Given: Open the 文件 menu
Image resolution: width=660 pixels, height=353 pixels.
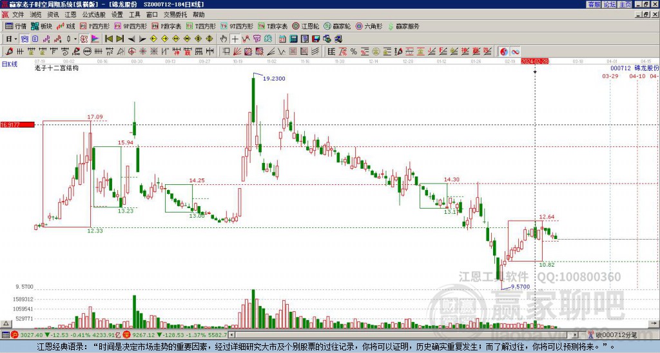Looking at the screenshot, I should click(18, 15).
